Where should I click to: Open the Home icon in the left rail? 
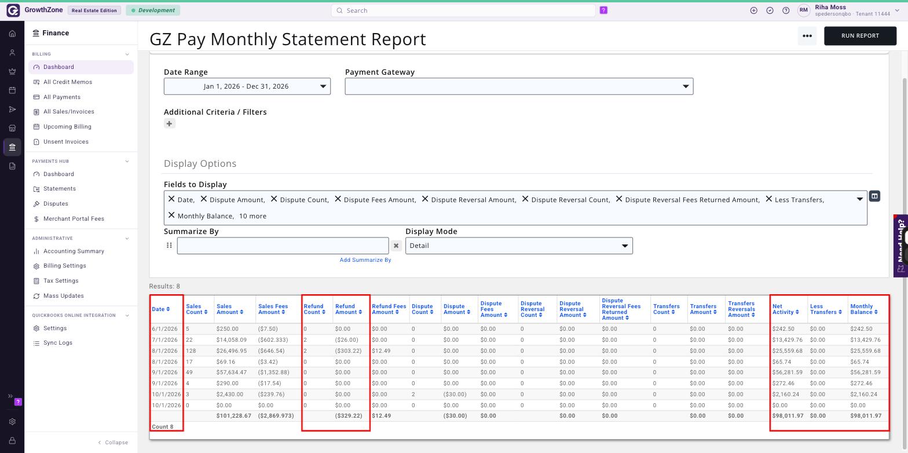click(x=12, y=34)
